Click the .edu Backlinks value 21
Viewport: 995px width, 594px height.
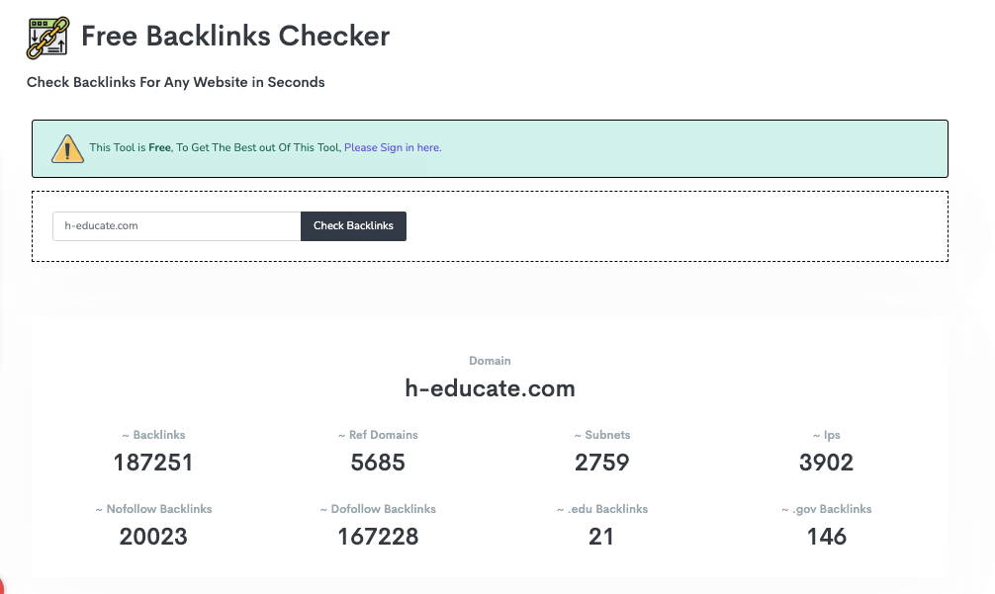tap(601, 536)
